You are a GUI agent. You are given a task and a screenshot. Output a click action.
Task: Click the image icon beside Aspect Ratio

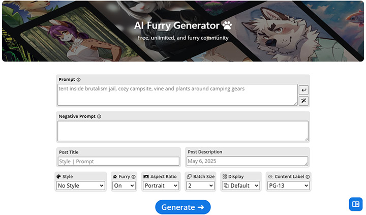tap(146, 177)
